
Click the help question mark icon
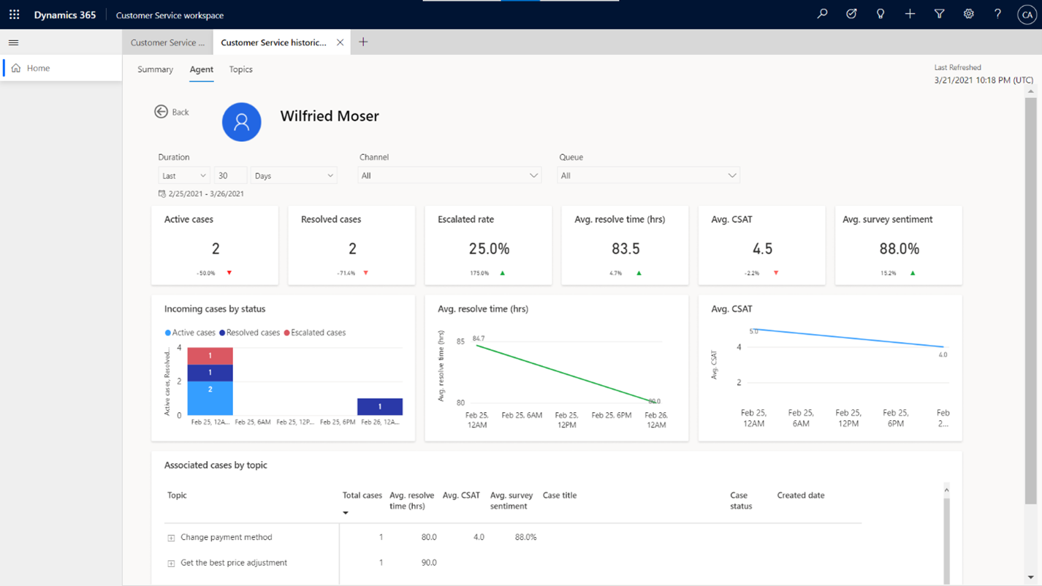tap(997, 14)
